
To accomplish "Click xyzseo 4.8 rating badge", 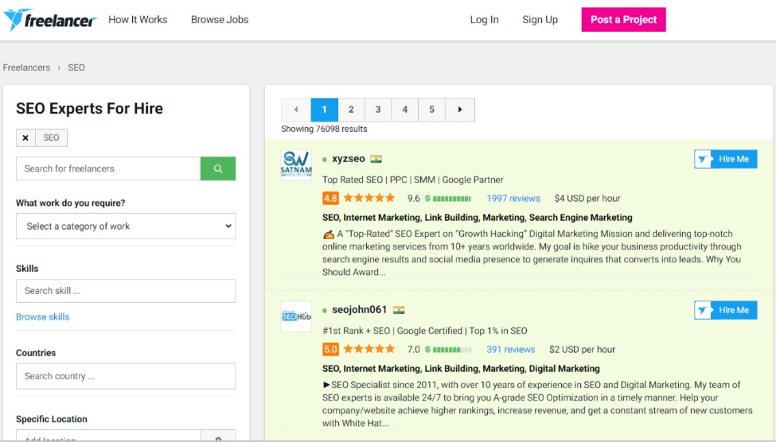I will pos(330,198).
